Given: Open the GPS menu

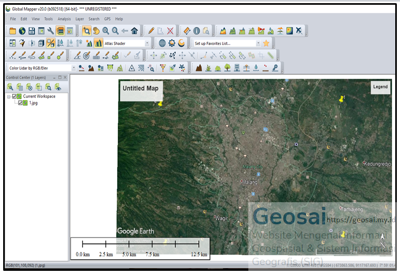Looking at the screenshot, I should click(107, 19).
